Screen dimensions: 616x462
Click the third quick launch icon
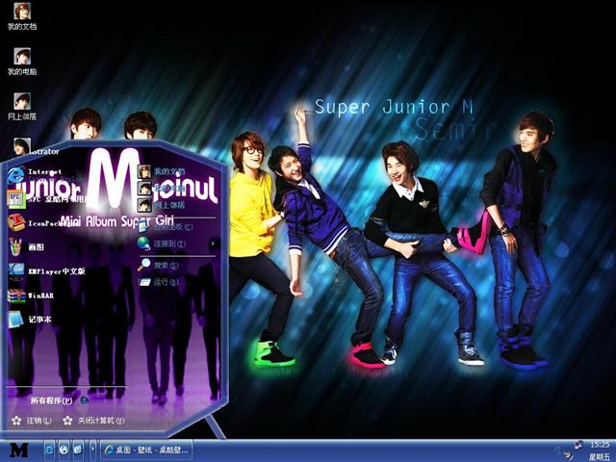point(78,449)
